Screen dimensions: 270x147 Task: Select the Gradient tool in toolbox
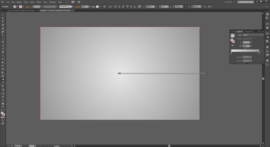point(3,80)
